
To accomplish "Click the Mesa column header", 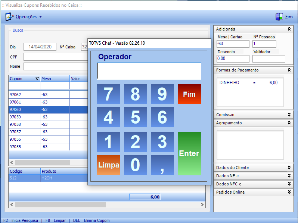I will pyautogui.click(x=55, y=79).
